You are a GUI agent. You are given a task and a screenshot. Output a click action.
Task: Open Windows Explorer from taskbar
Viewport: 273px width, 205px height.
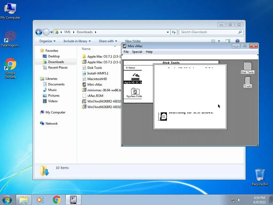tap(24, 200)
